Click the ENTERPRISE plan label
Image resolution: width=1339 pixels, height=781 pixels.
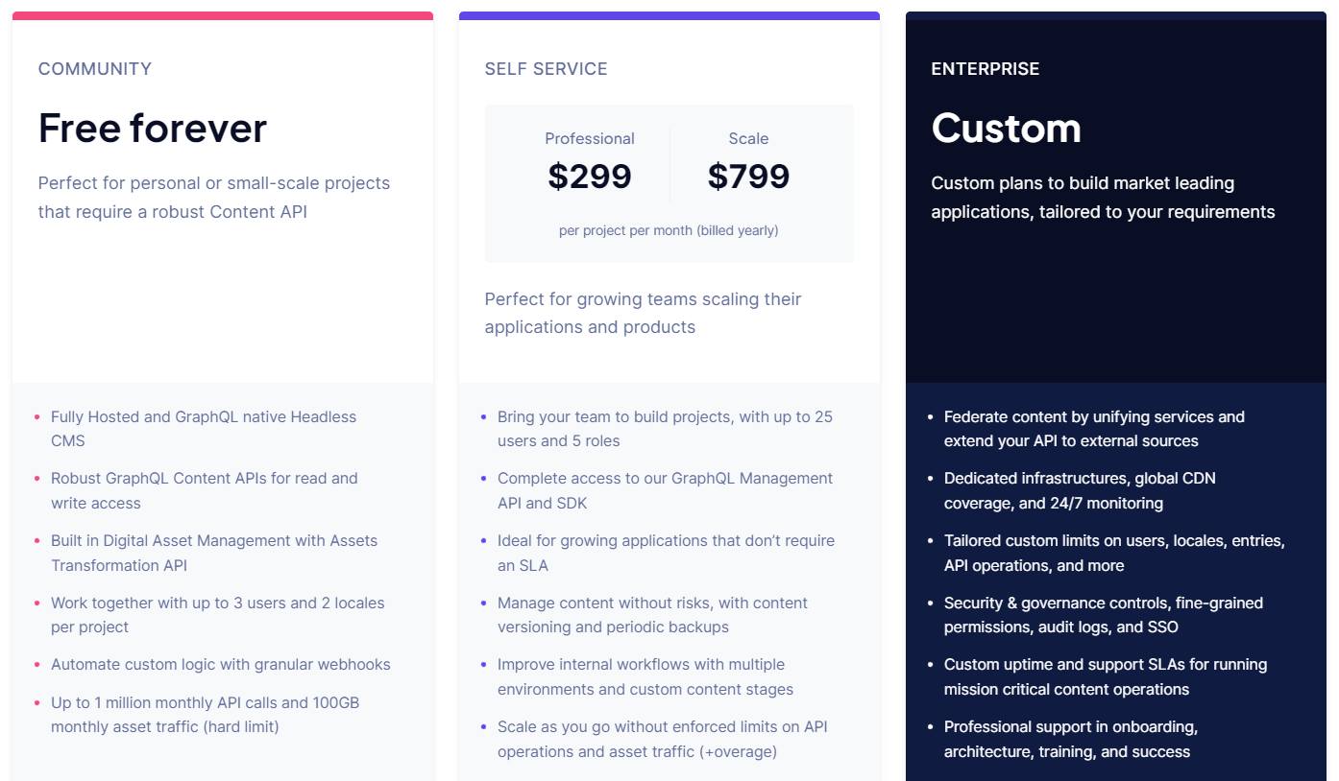[986, 69]
